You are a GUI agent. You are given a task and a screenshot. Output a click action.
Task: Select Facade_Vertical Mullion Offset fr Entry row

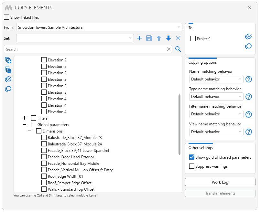click(80, 170)
